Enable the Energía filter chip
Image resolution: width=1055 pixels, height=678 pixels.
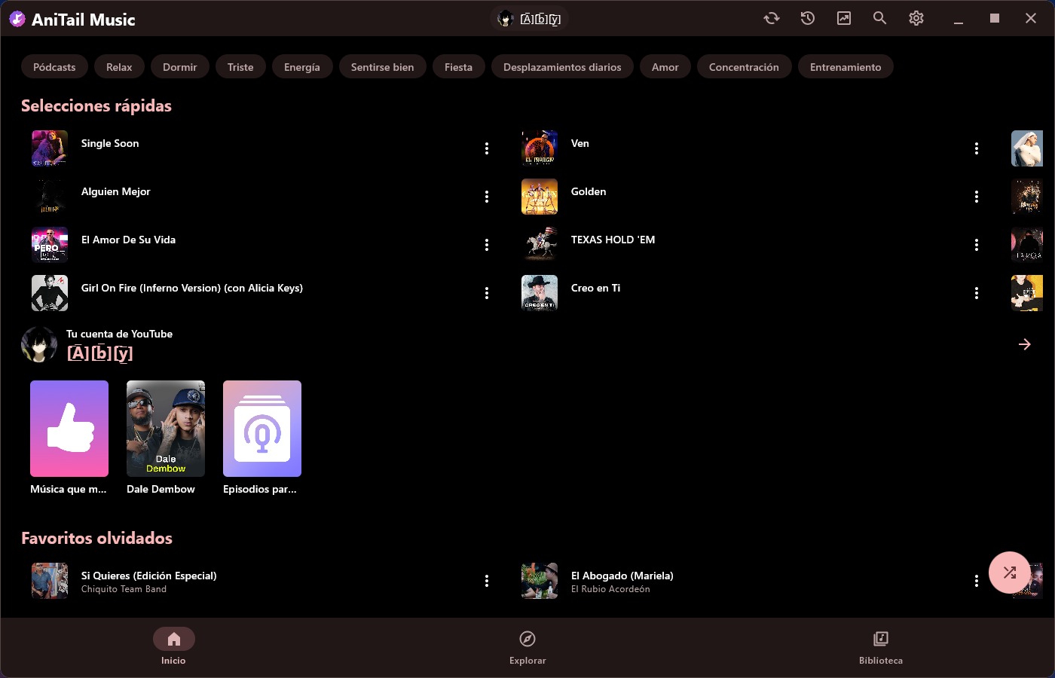pos(302,66)
